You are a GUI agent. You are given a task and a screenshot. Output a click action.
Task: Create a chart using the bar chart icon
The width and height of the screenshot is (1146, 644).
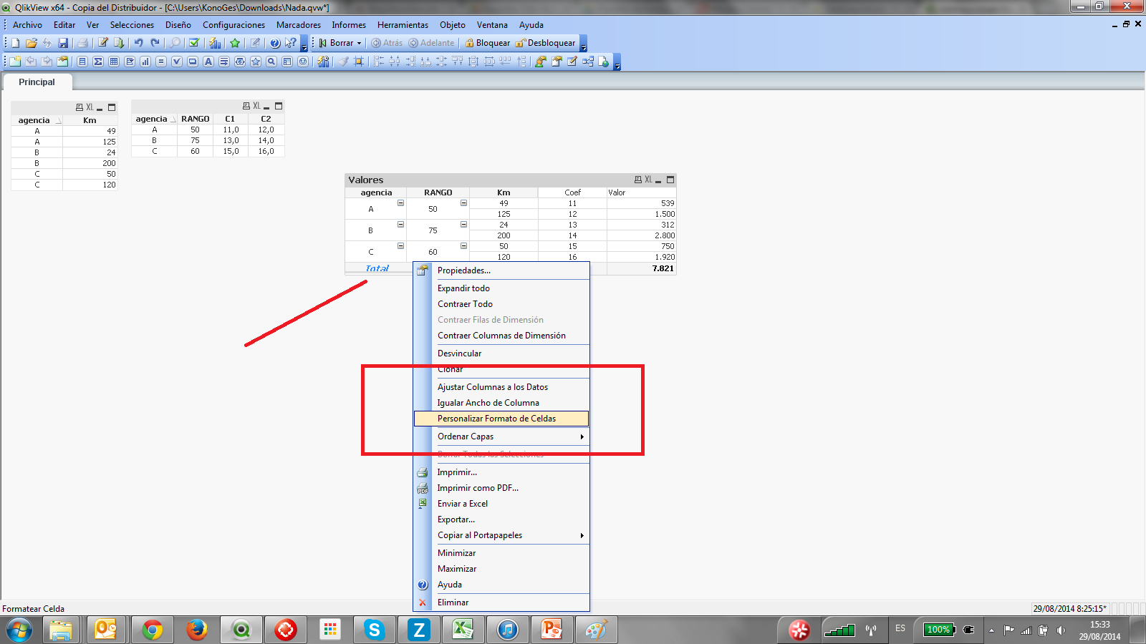[145, 62]
